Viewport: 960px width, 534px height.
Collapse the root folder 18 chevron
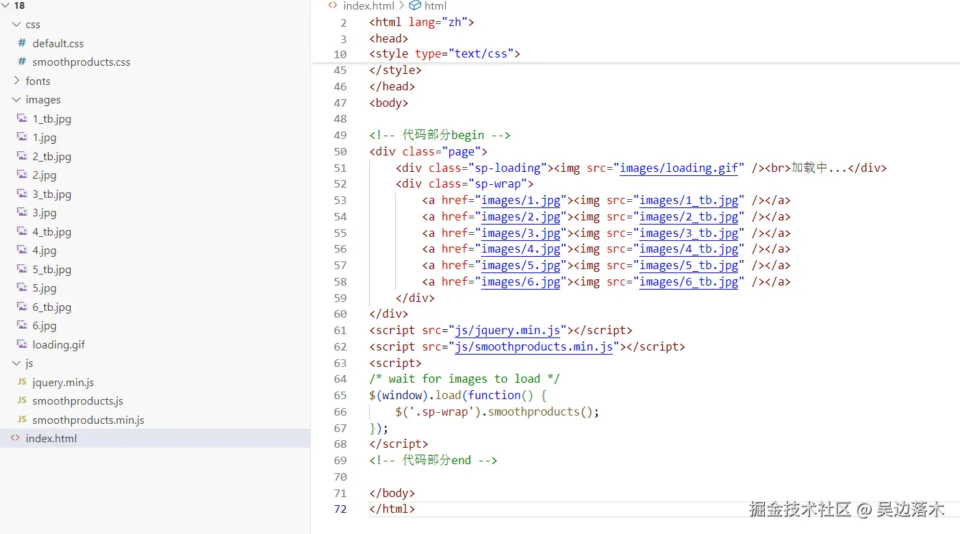coord(5,5)
